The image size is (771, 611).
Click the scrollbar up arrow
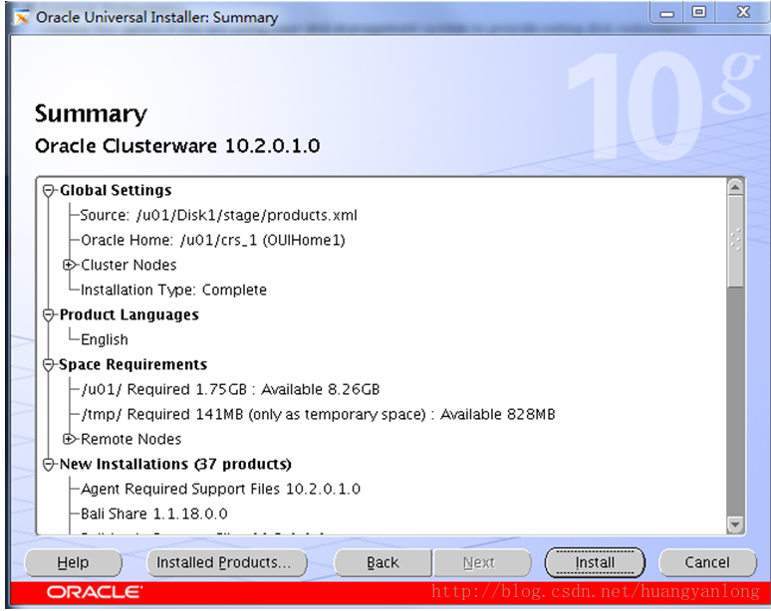click(x=735, y=187)
